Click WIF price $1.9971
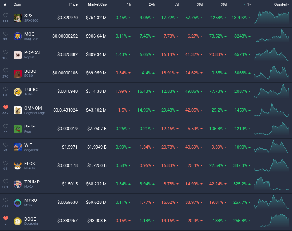Screen dimensions: 292x231 tap(70, 147)
